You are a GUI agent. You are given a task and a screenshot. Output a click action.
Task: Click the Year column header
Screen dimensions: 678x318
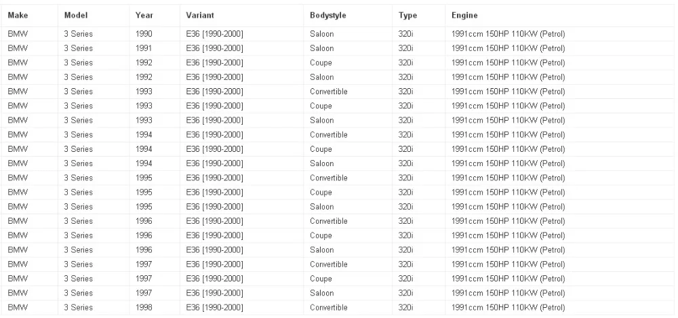point(143,15)
